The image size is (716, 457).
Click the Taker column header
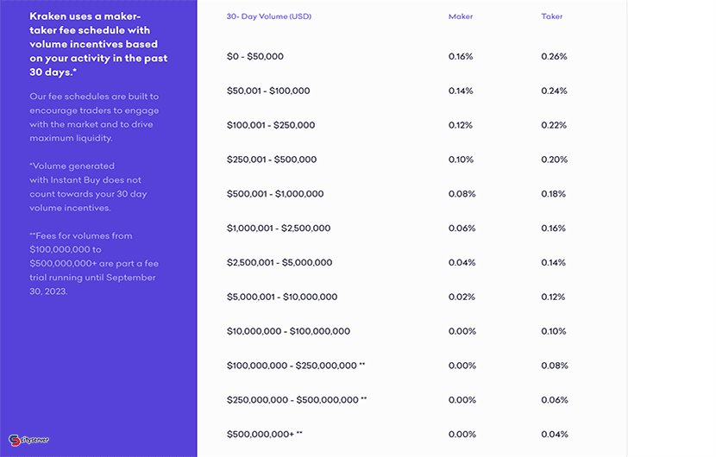(551, 16)
